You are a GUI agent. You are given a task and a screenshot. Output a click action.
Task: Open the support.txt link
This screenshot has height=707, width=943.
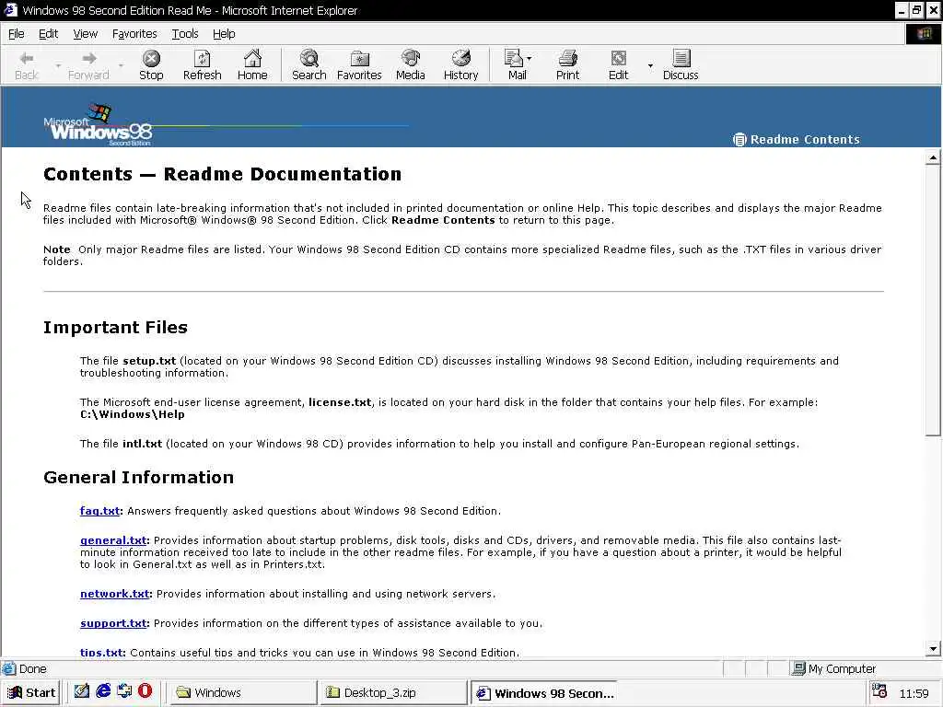pyautogui.click(x=113, y=623)
